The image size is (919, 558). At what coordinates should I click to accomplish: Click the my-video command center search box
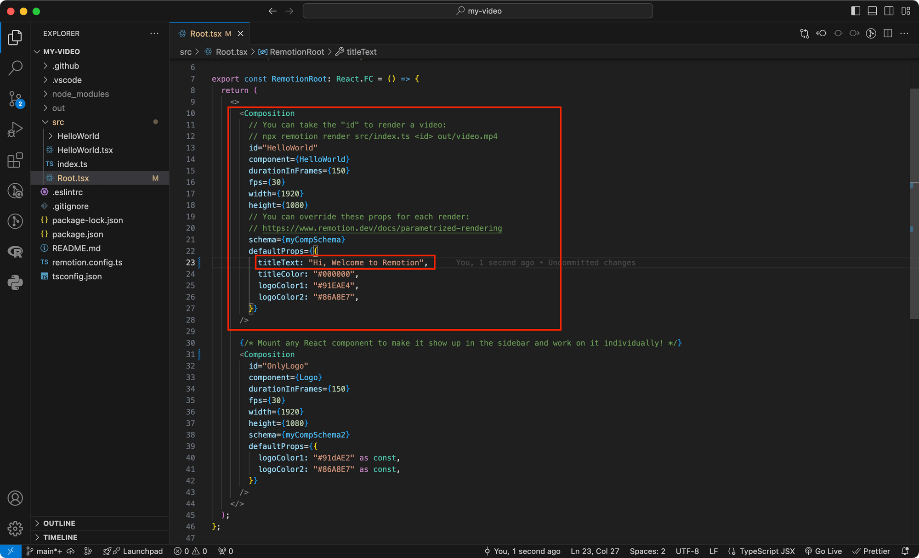(x=477, y=11)
